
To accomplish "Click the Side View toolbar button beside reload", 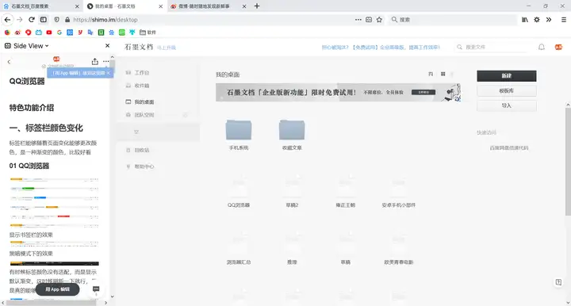I will [44, 20].
